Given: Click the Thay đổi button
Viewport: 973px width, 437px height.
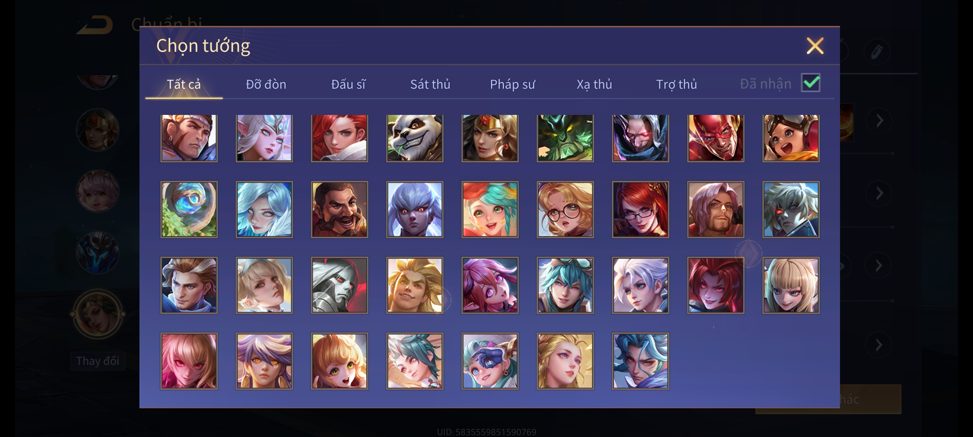Looking at the screenshot, I should click(x=98, y=361).
